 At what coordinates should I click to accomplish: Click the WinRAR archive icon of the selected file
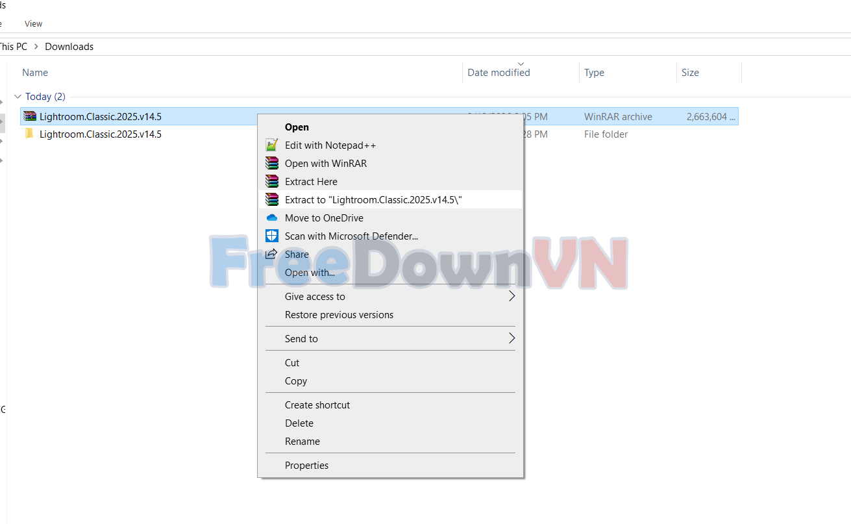[x=30, y=116]
